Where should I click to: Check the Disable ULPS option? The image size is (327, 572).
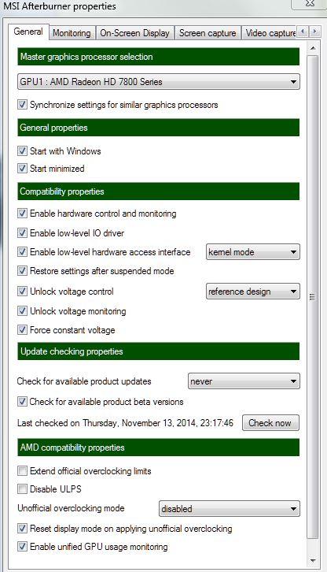pos(23,488)
